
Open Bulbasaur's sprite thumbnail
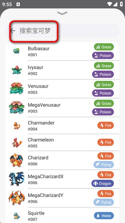16,51
